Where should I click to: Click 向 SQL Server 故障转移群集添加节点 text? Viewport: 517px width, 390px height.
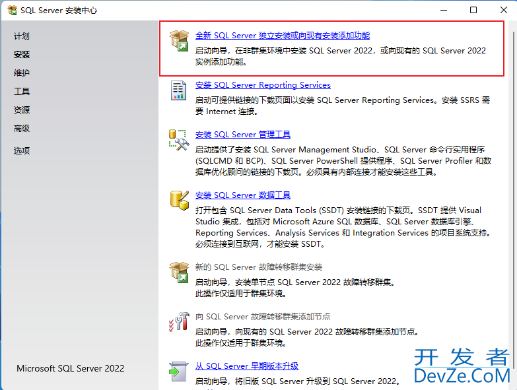tap(263, 317)
